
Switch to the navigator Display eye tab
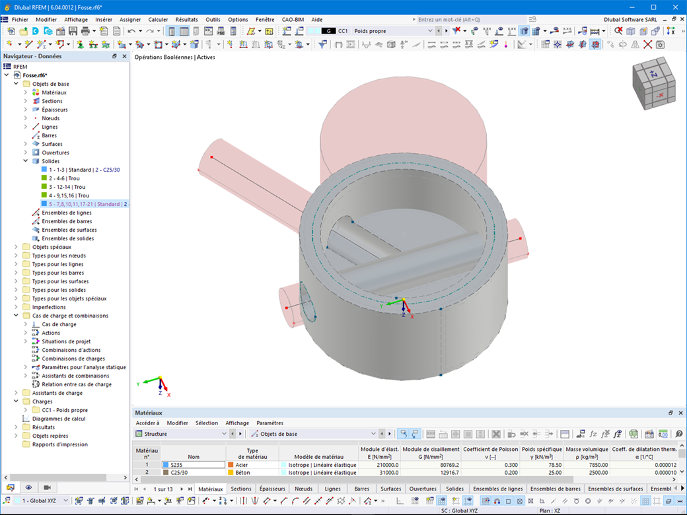tap(28, 487)
